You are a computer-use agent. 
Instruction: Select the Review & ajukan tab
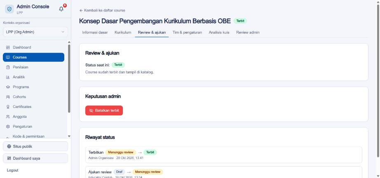(152, 33)
